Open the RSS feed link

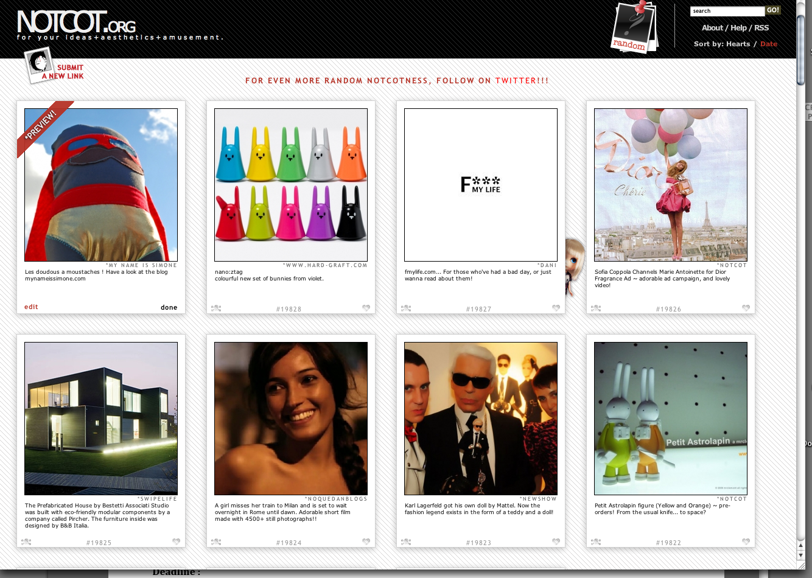[761, 28]
